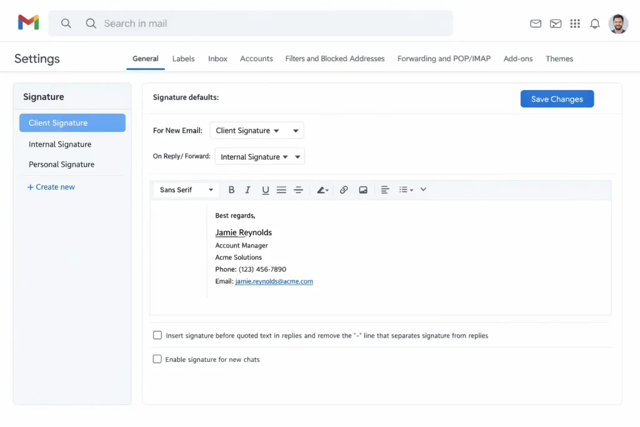Open Filters and Blocked Addresses tab
The image size is (640, 427).
point(335,59)
